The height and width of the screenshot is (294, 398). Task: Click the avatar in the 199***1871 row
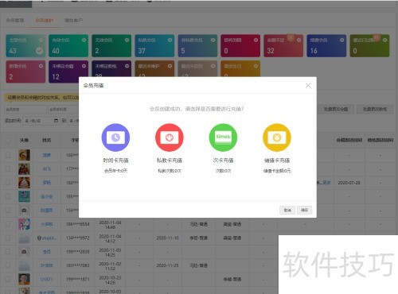24,279
